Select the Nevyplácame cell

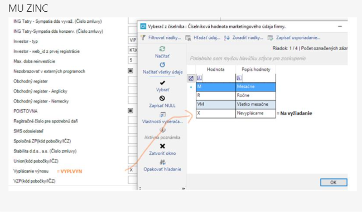coord(255,114)
